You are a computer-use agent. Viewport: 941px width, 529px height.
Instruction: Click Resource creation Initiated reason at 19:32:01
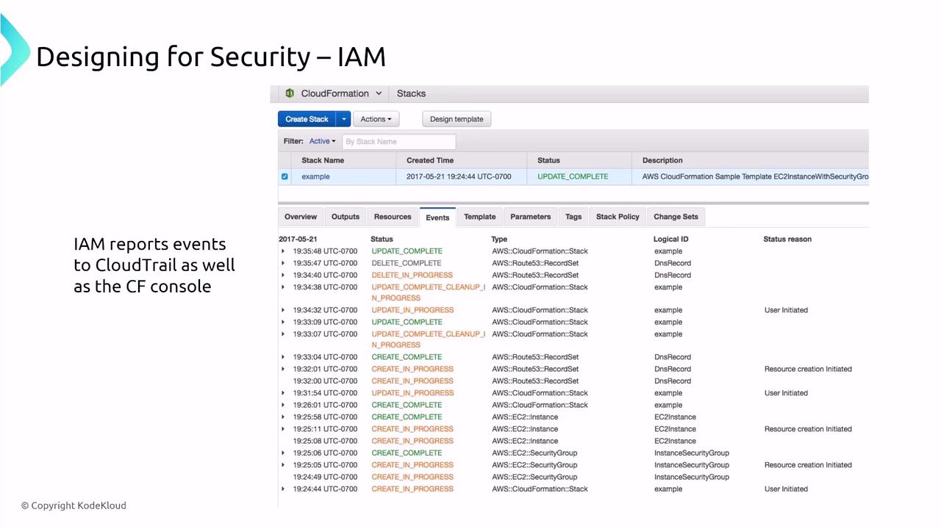(x=808, y=369)
